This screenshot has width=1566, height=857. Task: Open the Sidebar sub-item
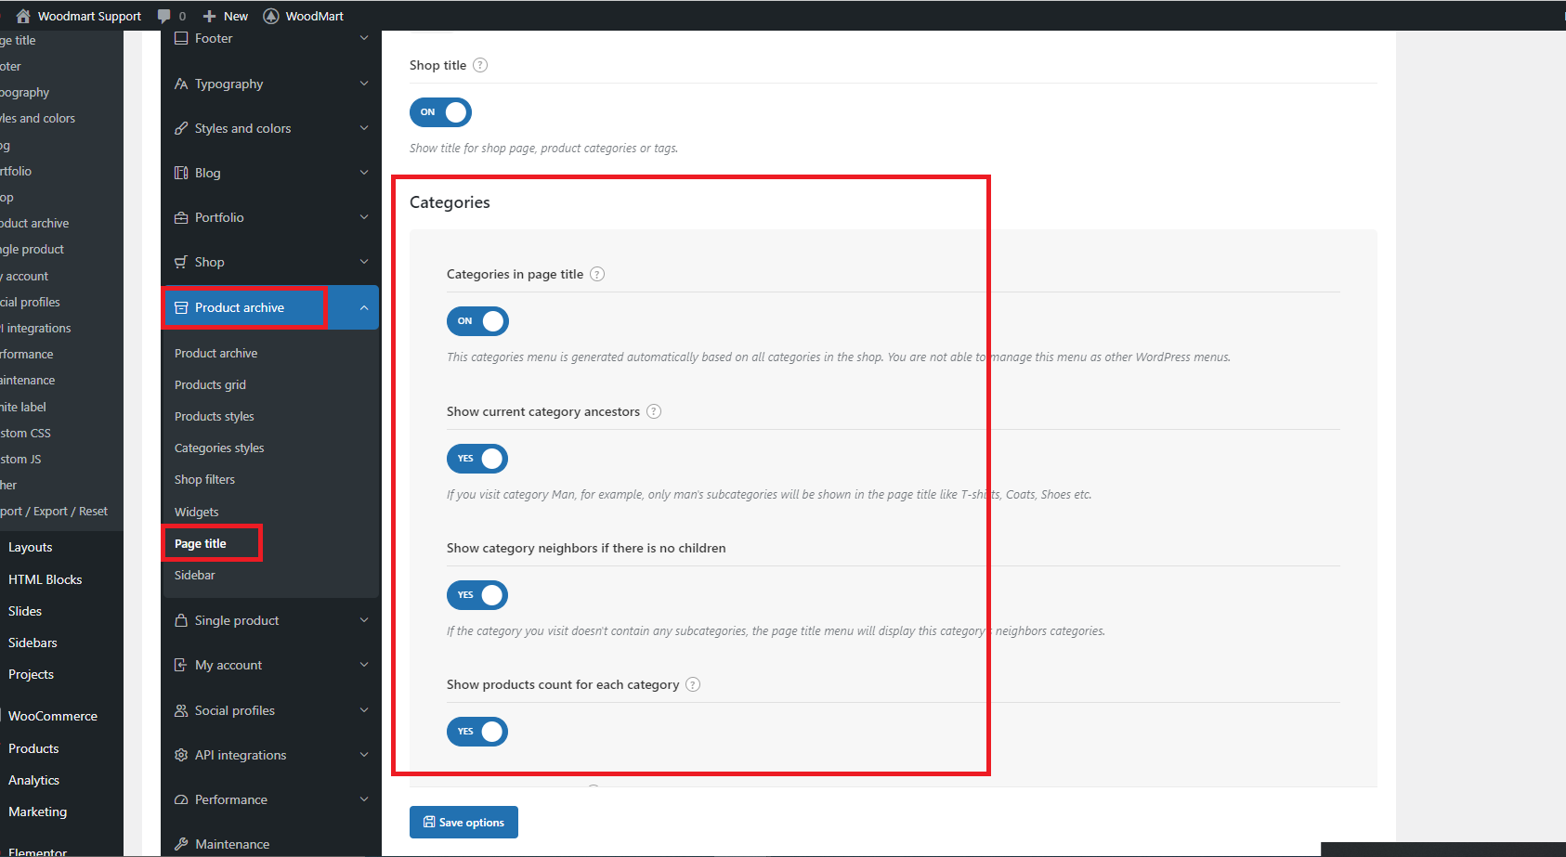(x=195, y=575)
